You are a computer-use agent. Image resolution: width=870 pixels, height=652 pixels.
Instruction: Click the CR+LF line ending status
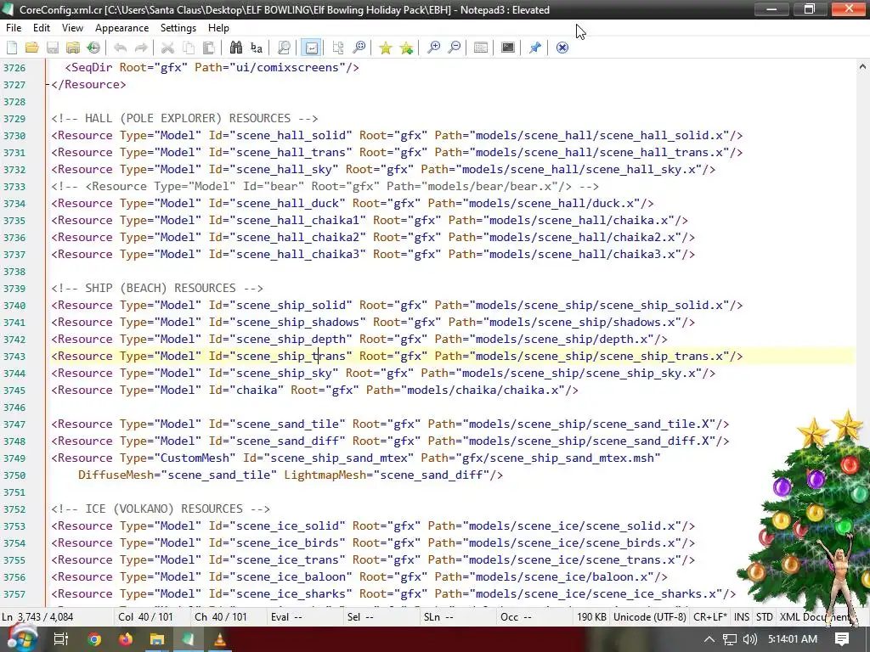tap(710, 616)
